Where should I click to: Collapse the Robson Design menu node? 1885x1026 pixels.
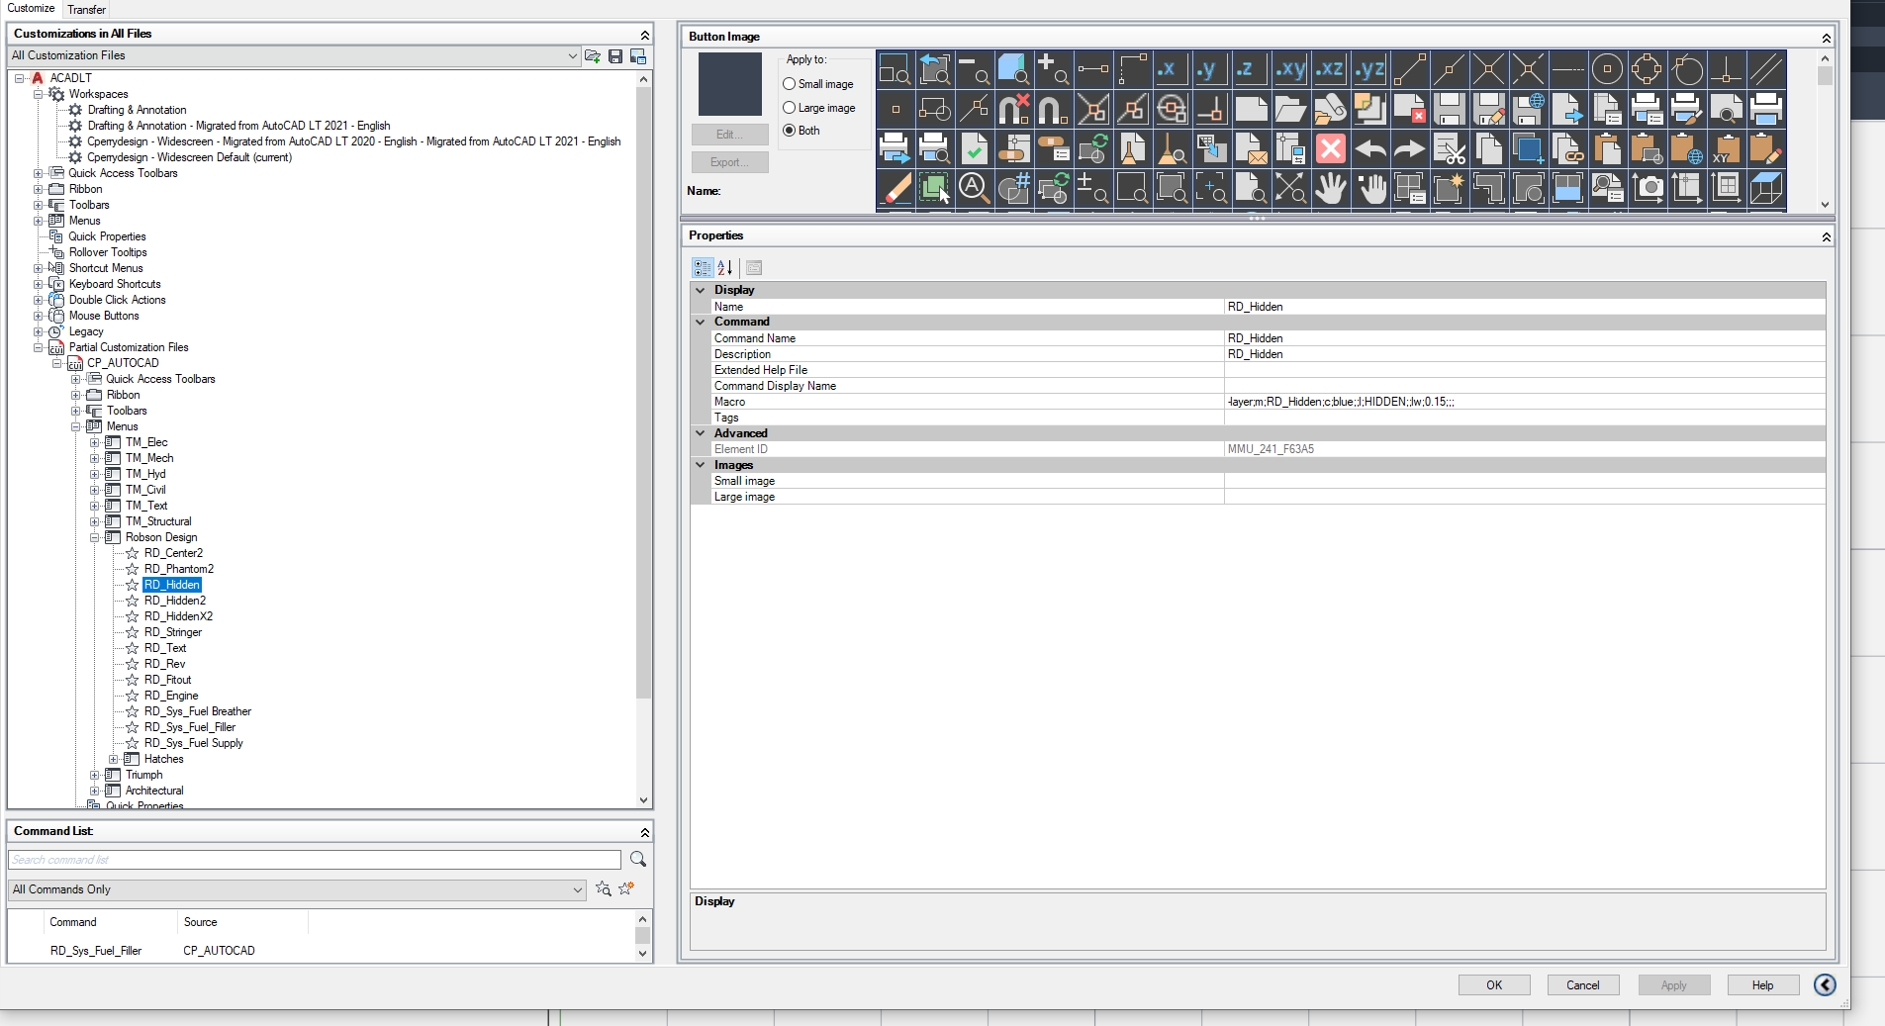click(96, 537)
